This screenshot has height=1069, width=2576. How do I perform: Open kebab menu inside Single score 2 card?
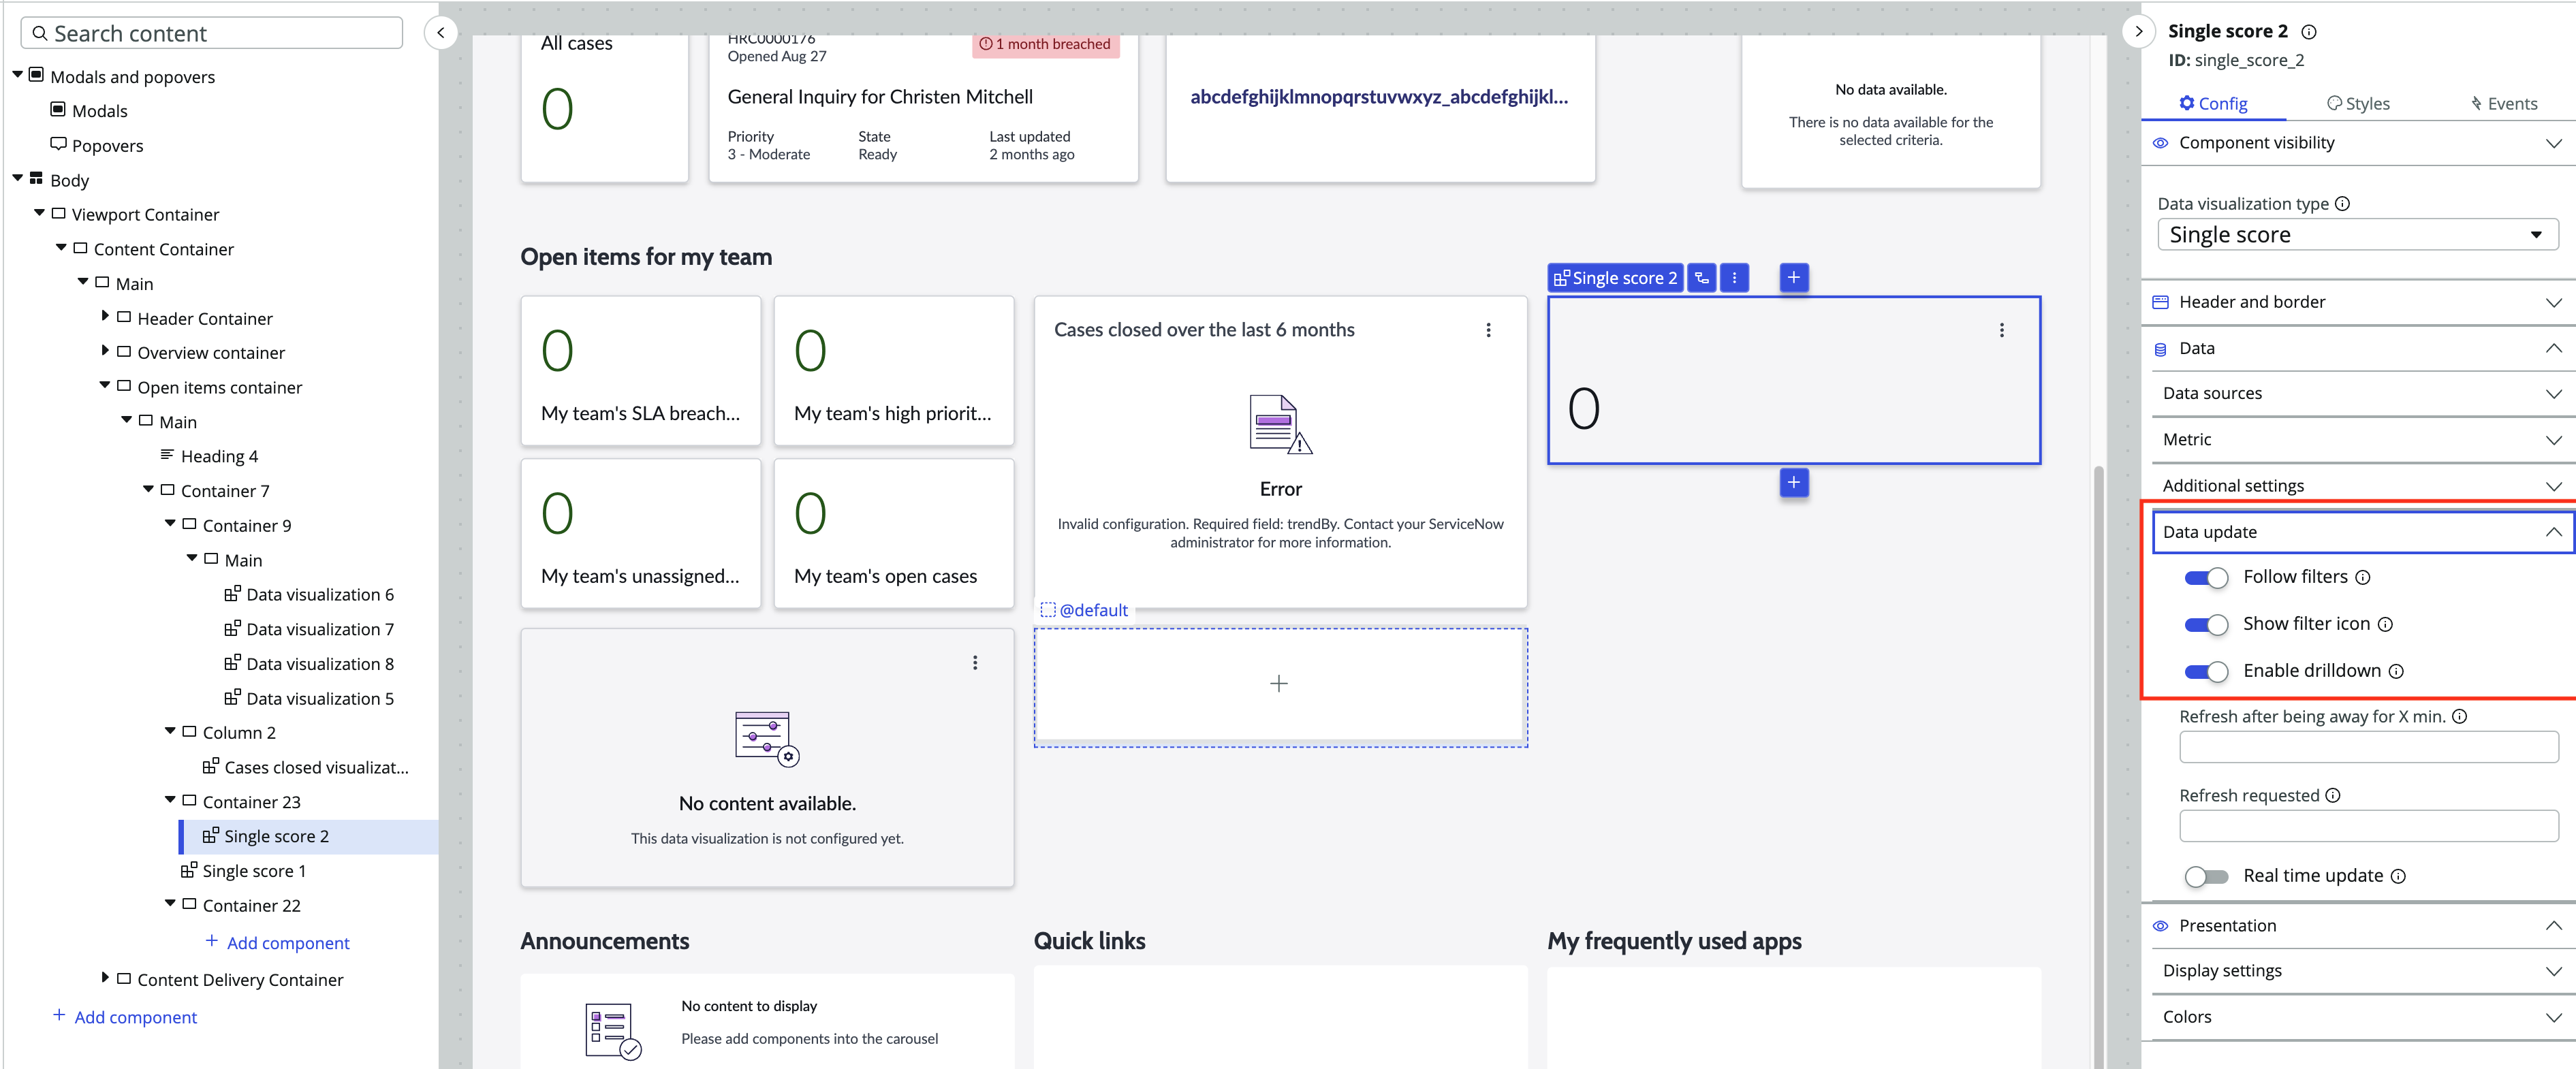click(2001, 330)
